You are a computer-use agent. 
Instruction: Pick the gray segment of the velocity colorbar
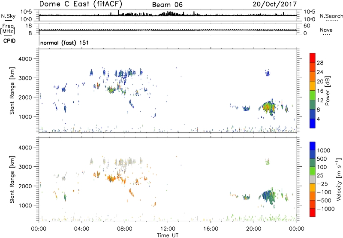[x=313, y=179]
